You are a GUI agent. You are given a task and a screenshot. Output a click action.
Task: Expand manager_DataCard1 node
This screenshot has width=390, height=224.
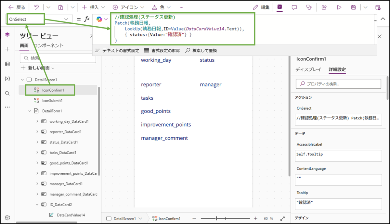pos(37,184)
